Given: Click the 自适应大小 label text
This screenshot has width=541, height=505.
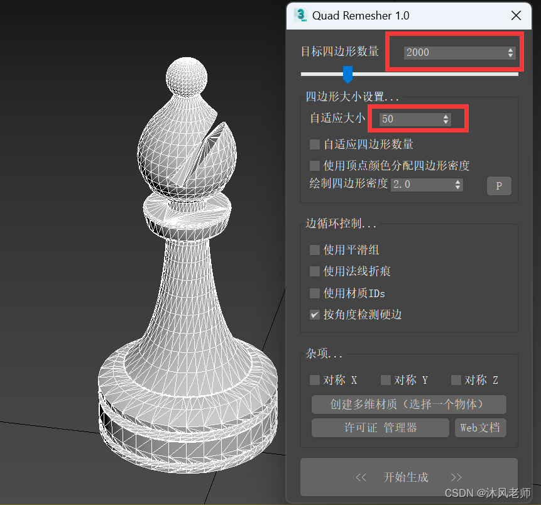Looking at the screenshot, I should pos(337,118).
